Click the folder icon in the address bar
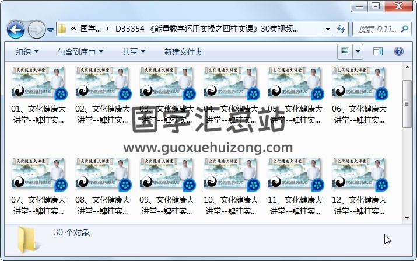This screenshot has width=417, height=261. tap(62, 29)
